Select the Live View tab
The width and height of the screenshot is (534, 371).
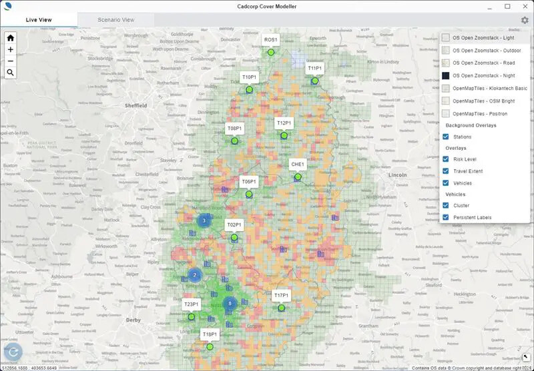pos(40,20)
